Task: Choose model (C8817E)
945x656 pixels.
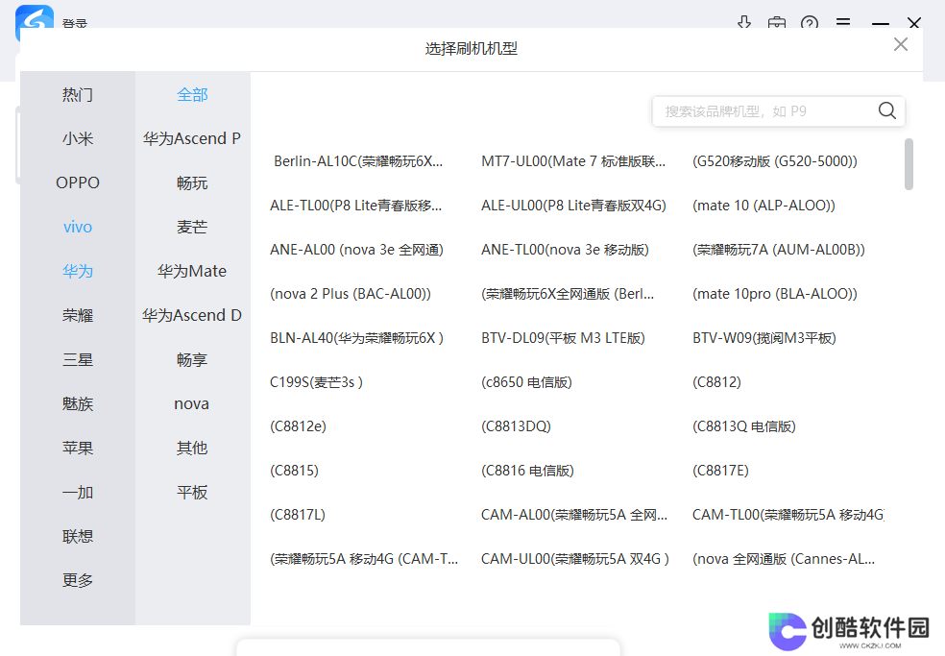Action: click(x=721, y=471)
